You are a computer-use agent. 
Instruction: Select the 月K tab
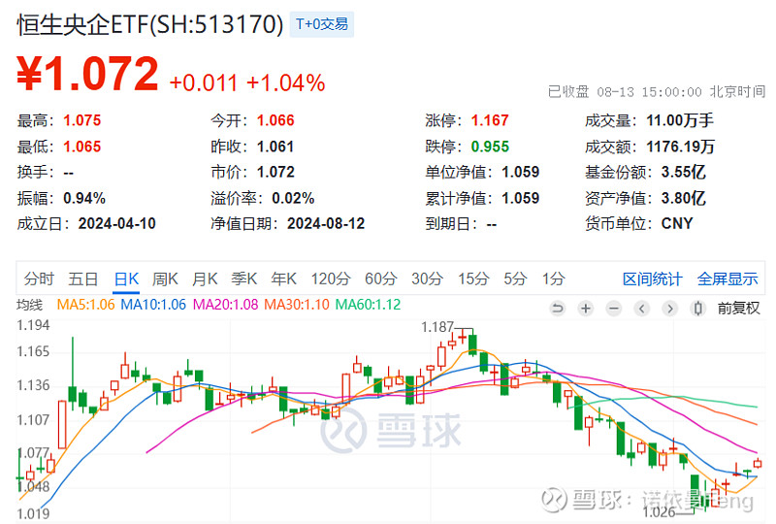point(205,278)
